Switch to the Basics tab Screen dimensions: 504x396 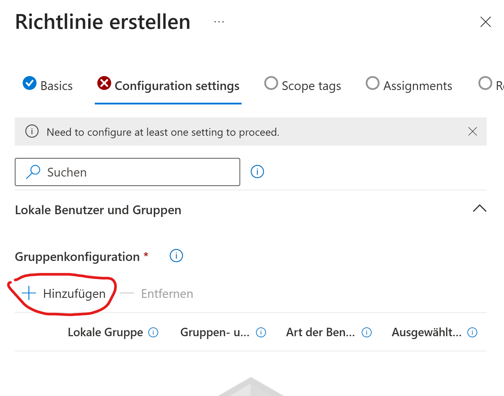pos(48,85)
